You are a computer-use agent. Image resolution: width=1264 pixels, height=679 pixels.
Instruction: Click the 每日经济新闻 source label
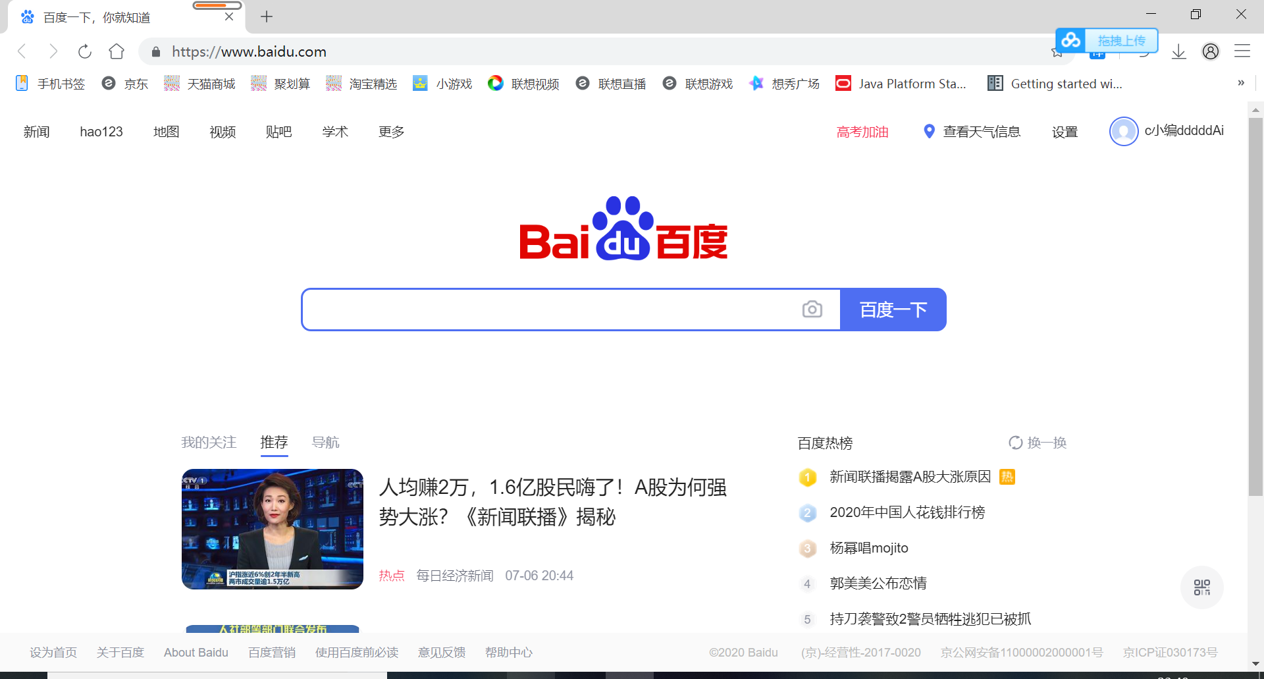[x=455, y=576]
